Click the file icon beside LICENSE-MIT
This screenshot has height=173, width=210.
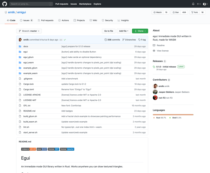pos(20,100)
